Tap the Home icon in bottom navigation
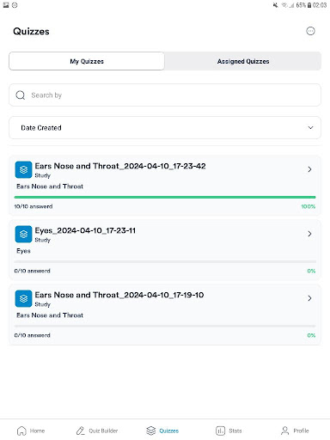This screenshot has height=440, width=330. pyautogui.click(x=21, y=431)
